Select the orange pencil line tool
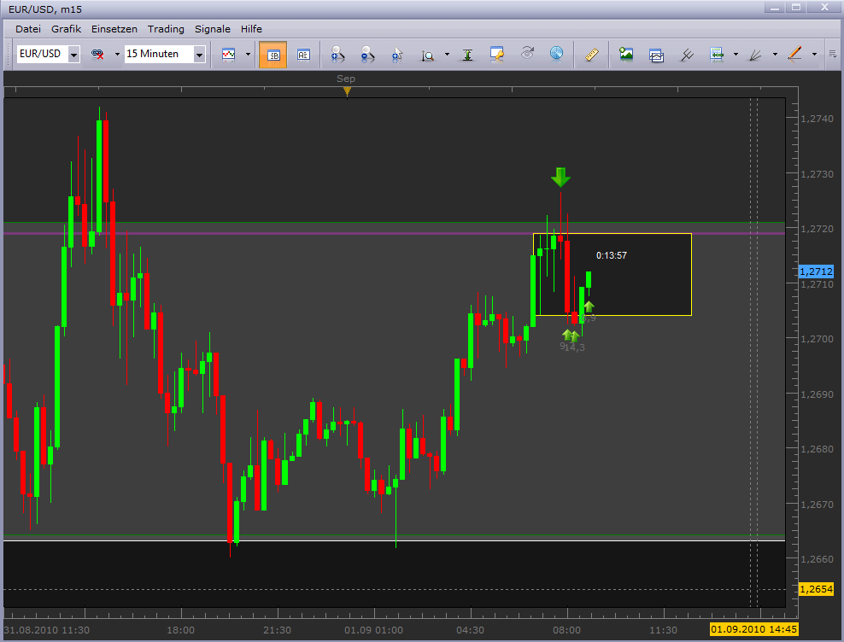Viewport: 844px width, 642px height. 795,54
